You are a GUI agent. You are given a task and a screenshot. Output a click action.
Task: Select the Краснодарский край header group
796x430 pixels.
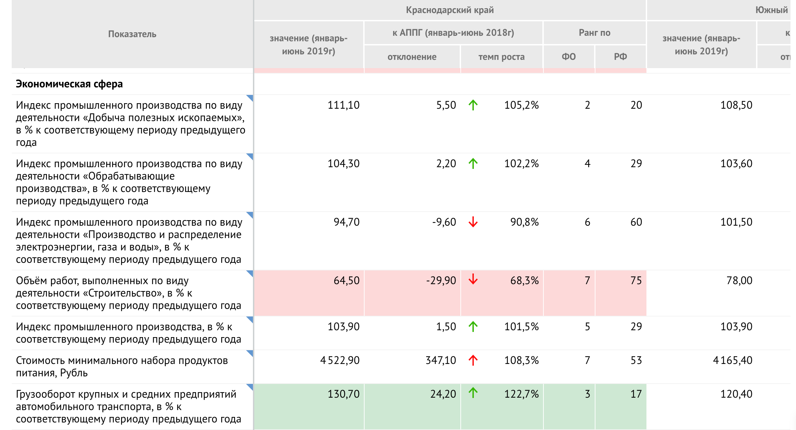(450, 10)
